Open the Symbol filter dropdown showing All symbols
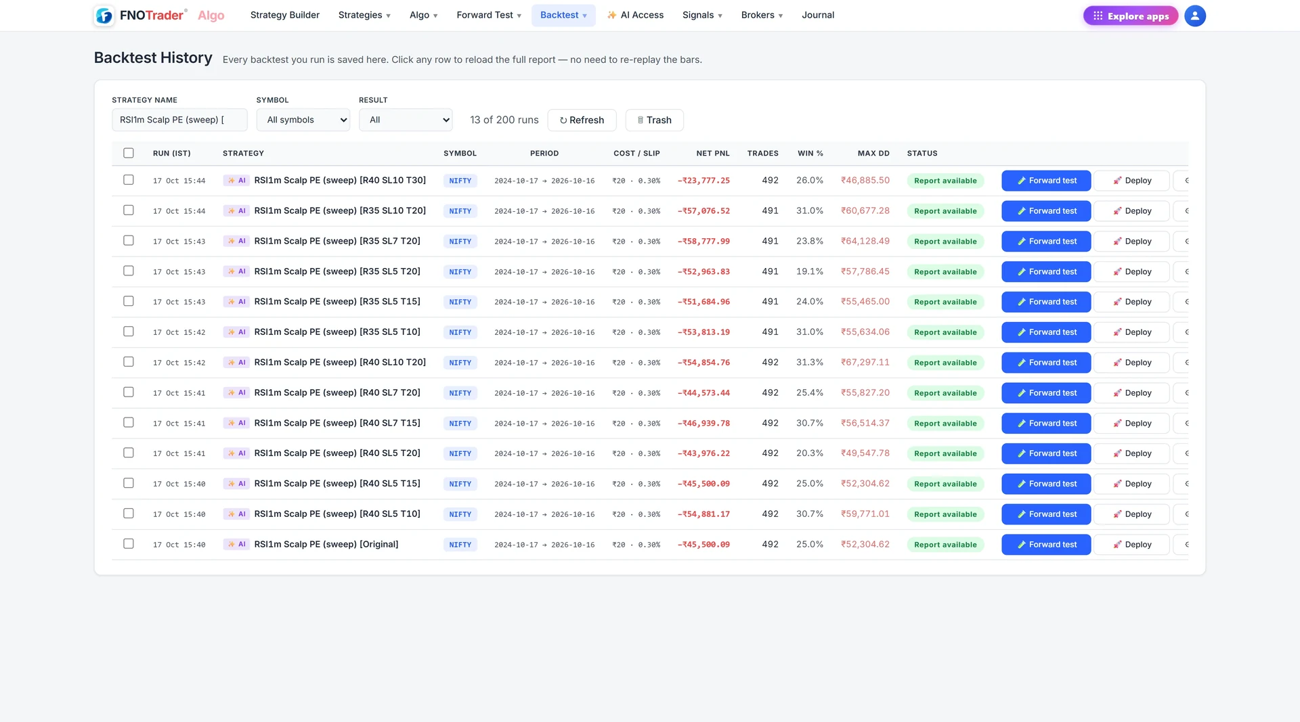The width and height of the screenshot is (1300, 722). pos(303,120)
